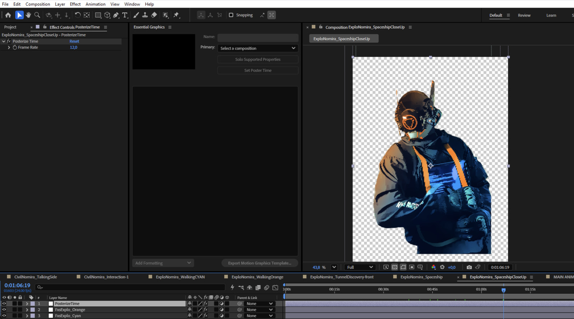Select the Eraser tool

pos(154,15)
